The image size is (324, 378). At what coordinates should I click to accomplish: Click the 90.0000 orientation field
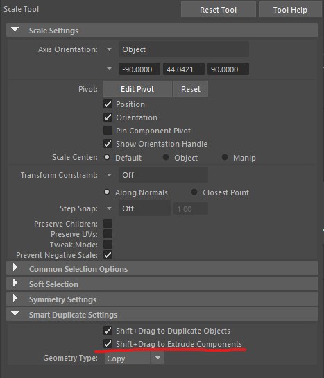[228, 69]
